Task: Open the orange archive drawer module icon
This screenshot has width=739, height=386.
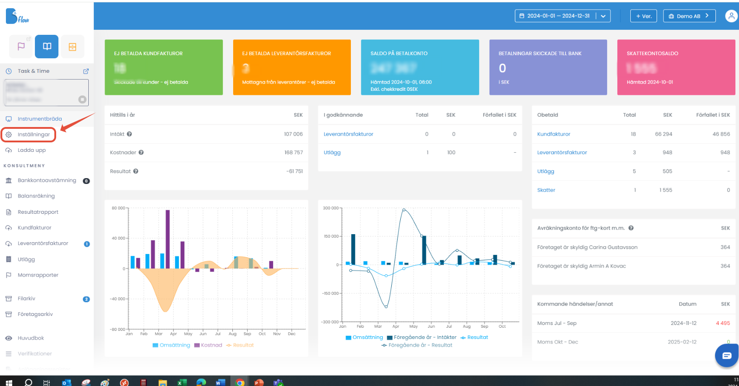Action: 72,47
